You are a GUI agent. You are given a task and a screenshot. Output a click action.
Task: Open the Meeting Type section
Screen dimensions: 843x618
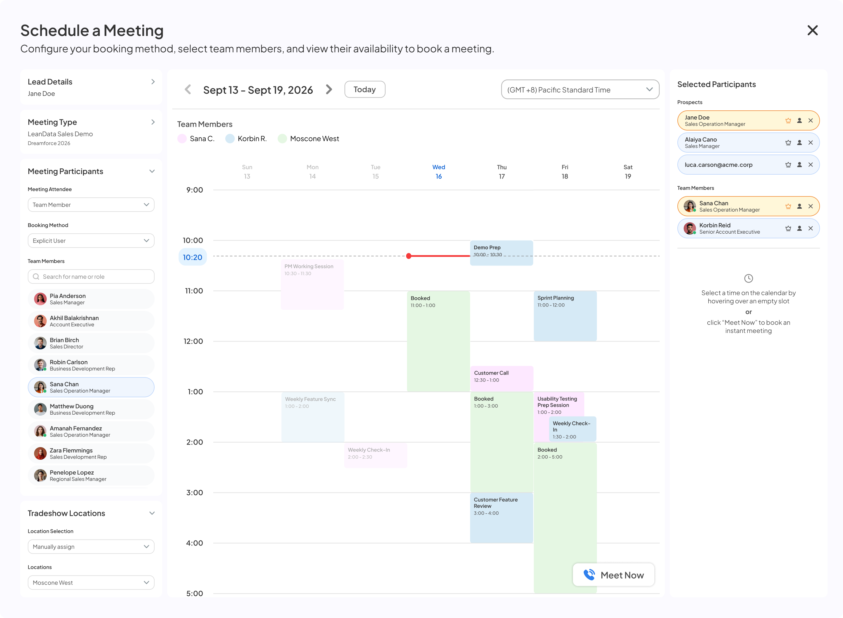pos(91,132)
